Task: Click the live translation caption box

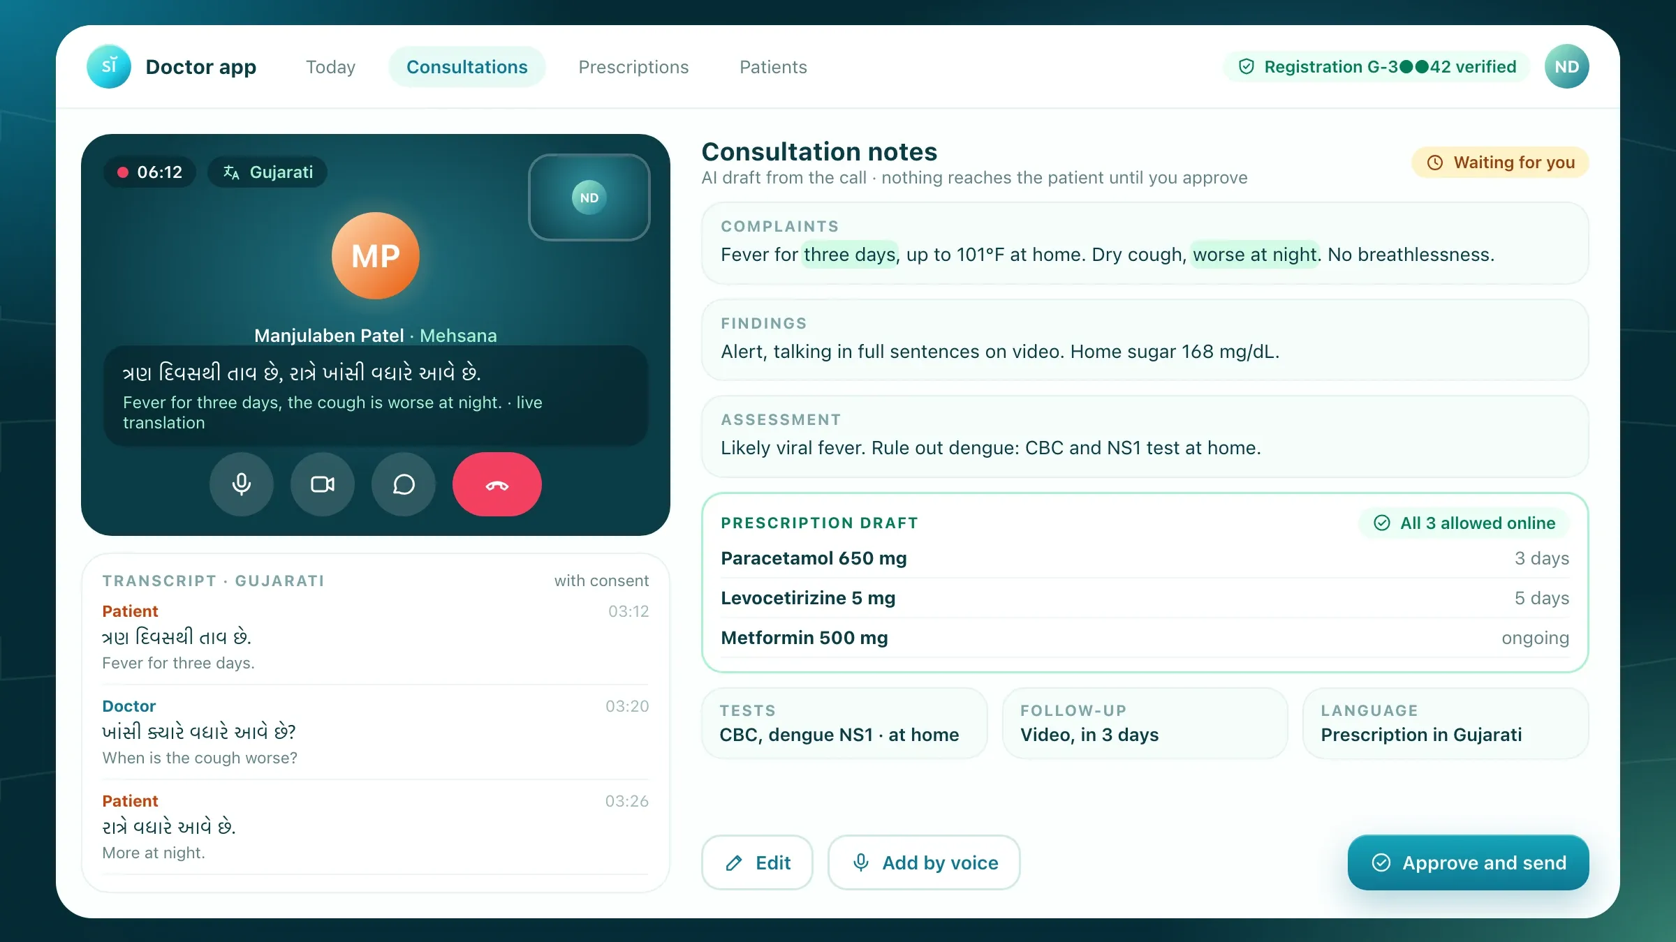Action: pos(376,396)
